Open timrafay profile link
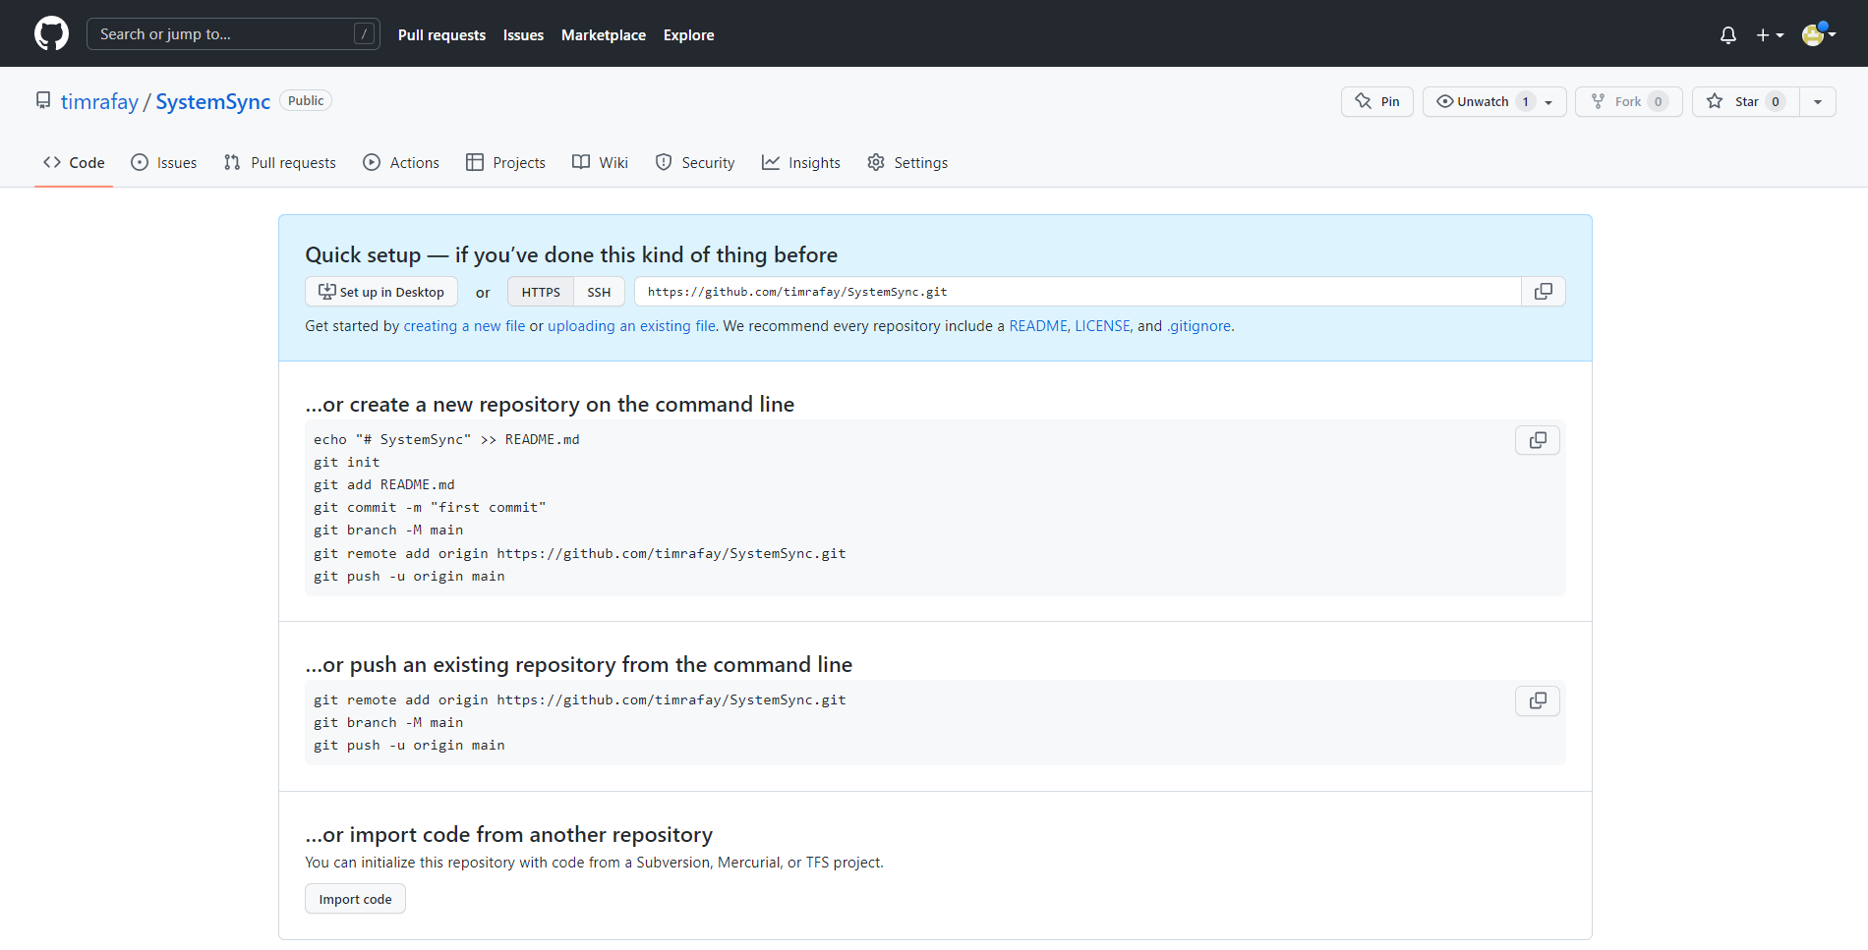Viewport: 1868px width, 950px height. (99, 101)
